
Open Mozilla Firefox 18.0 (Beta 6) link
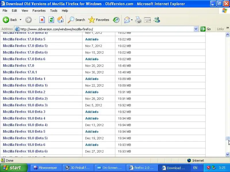tap(25, 151)
